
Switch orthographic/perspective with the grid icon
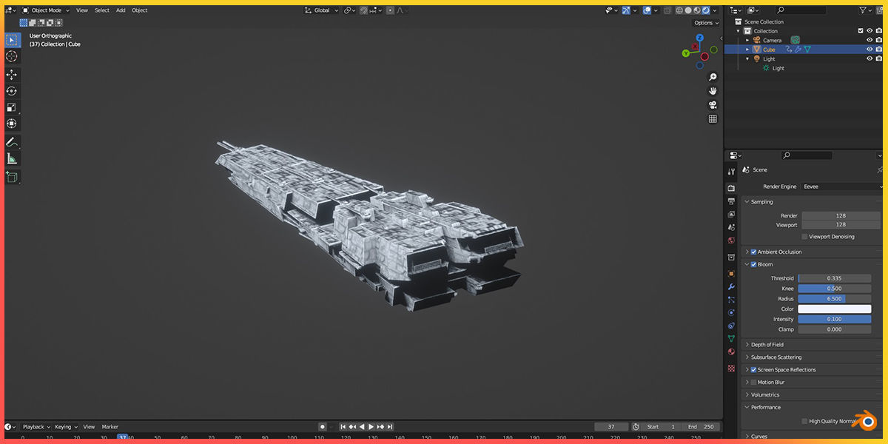click(713, 119)
